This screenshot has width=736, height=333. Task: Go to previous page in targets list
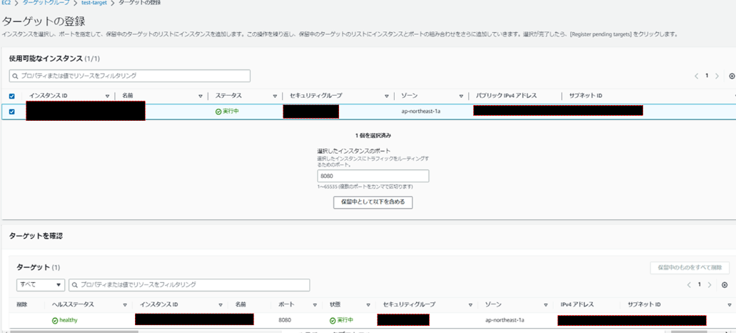tap(689, 285)
